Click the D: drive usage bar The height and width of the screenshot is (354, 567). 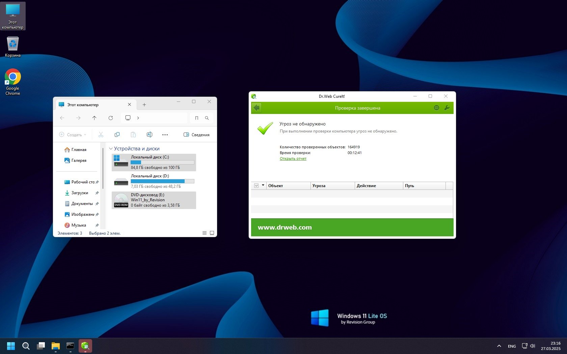coord(162,181)
